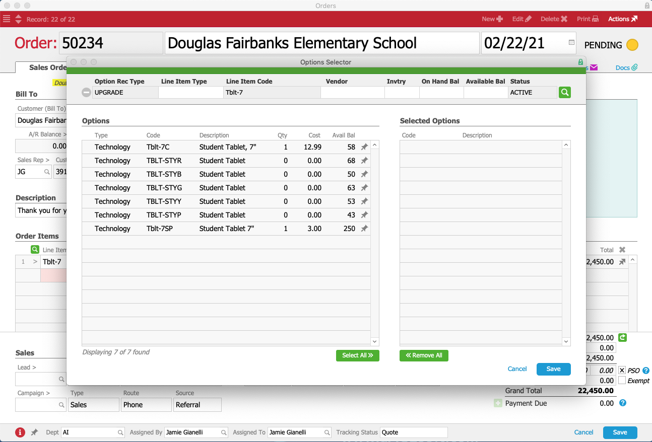The width and height of the screenshot is (652, 442).
Task: Open the calendar picker beside order date
Action: point(571,43)
